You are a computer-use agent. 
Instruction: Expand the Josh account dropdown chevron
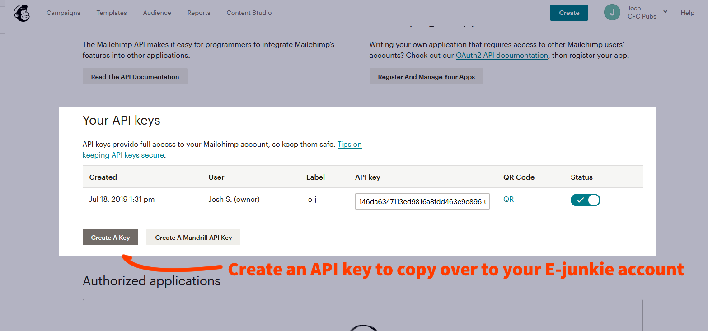[x=665, y=12]
